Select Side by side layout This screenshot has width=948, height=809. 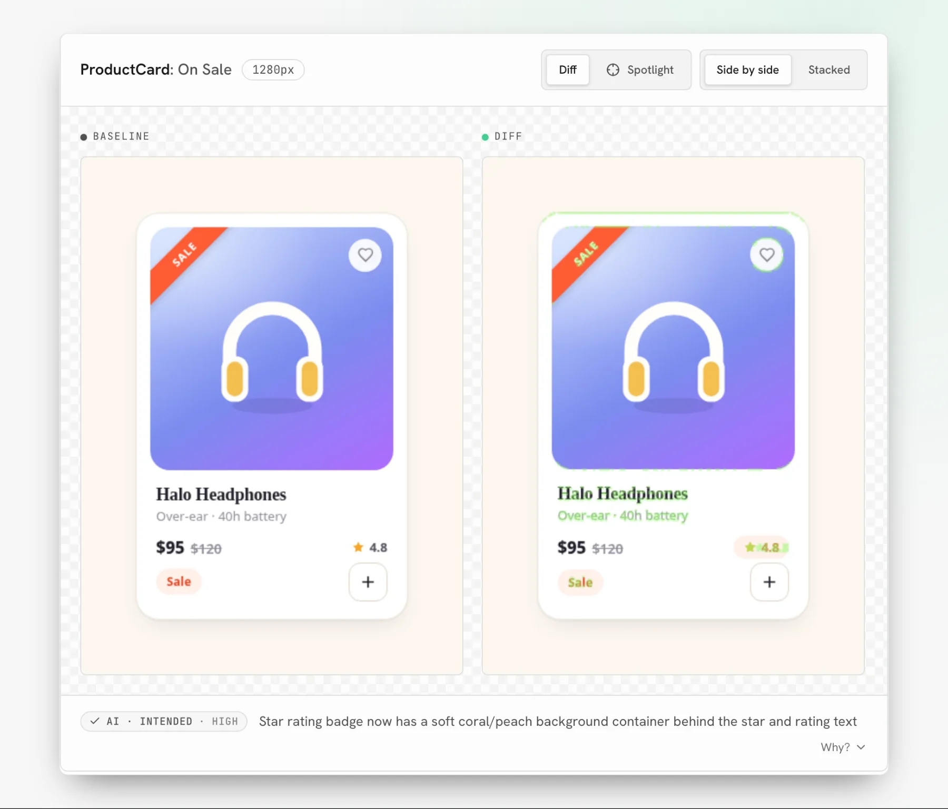click(x=747, y=70)
